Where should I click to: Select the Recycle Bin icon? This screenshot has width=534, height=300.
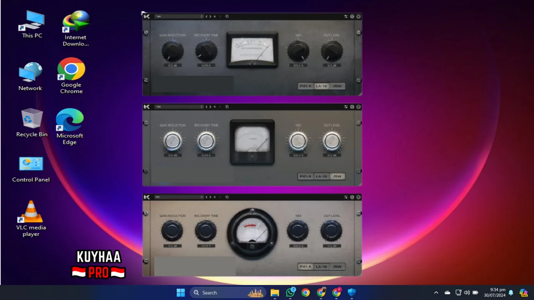pos(32,123)
